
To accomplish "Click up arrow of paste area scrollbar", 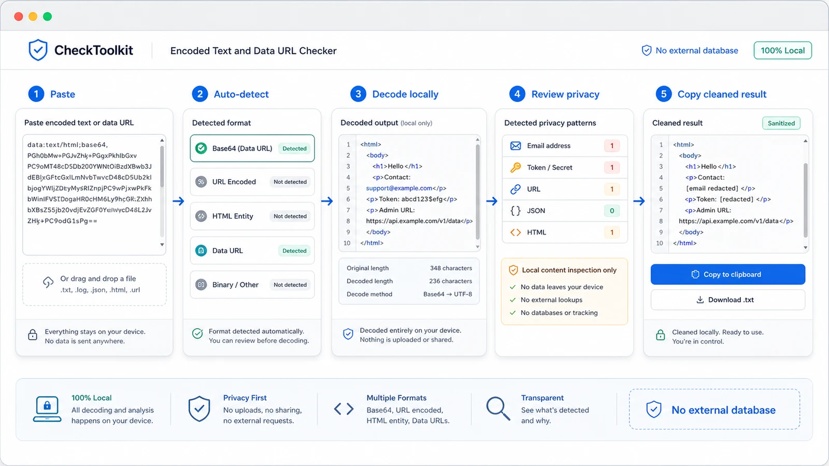I will (162, 140).
